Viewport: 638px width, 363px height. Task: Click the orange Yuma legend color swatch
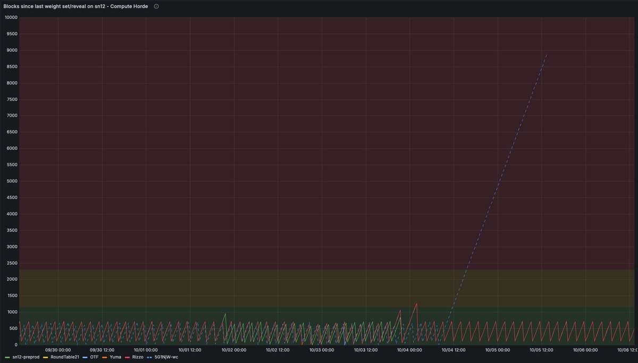point(106,358)
